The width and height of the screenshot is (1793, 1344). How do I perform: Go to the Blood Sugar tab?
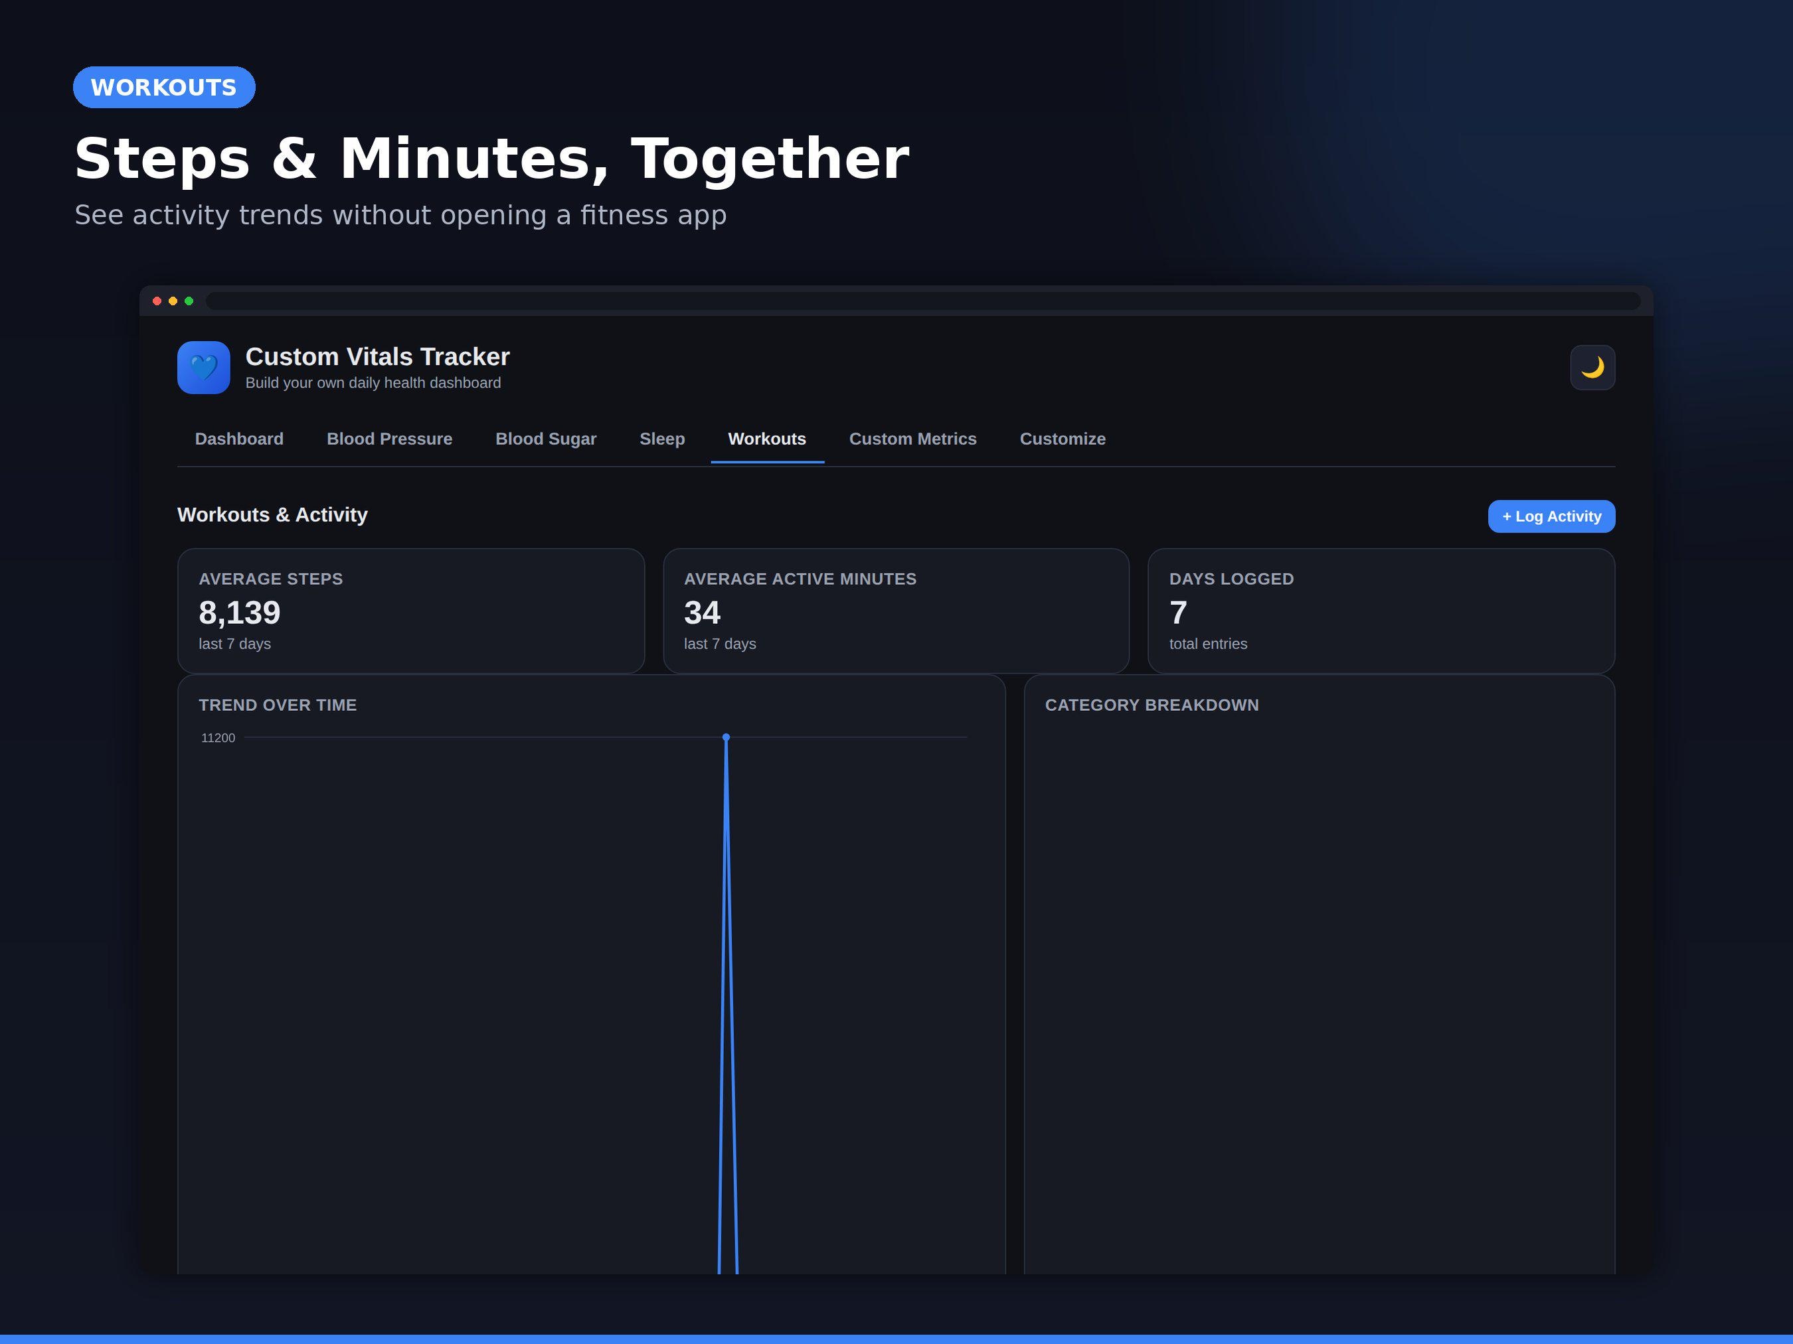(x=545, y=439)
